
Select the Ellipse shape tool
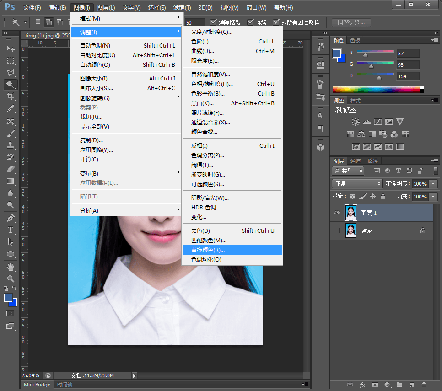click(x=11, y=254)
